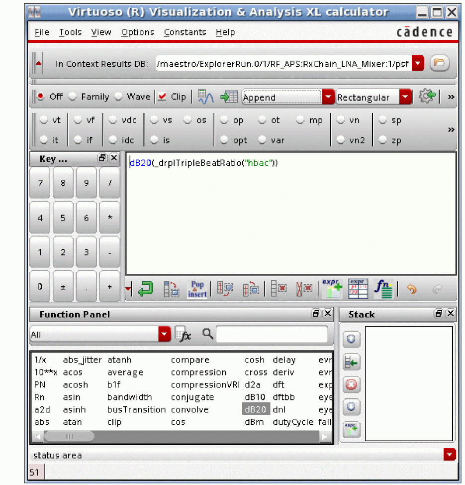This screenshot has height=485, width=465.
Task: Open the function category All dropdown
Action: pyautogui.click(x=165, y=334)
